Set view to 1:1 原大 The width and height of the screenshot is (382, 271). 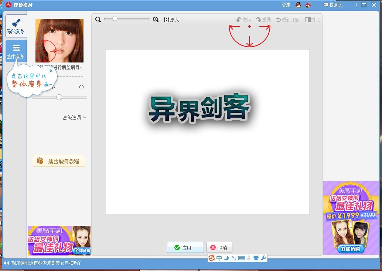(171, 20)
